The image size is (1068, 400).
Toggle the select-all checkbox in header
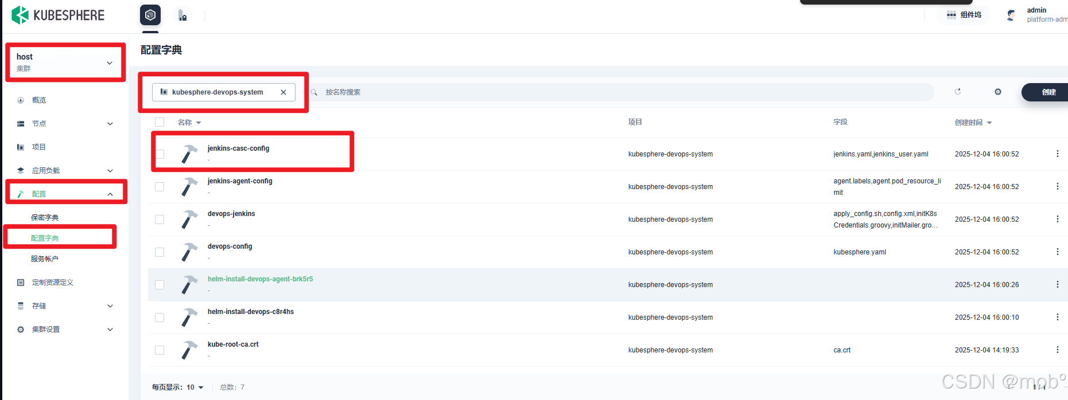(x=160, y=122)
